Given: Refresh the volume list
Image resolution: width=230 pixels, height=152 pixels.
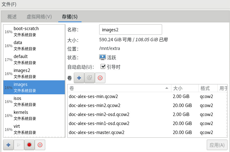Looking at the screenshot, I should click(x=89, y=78).
